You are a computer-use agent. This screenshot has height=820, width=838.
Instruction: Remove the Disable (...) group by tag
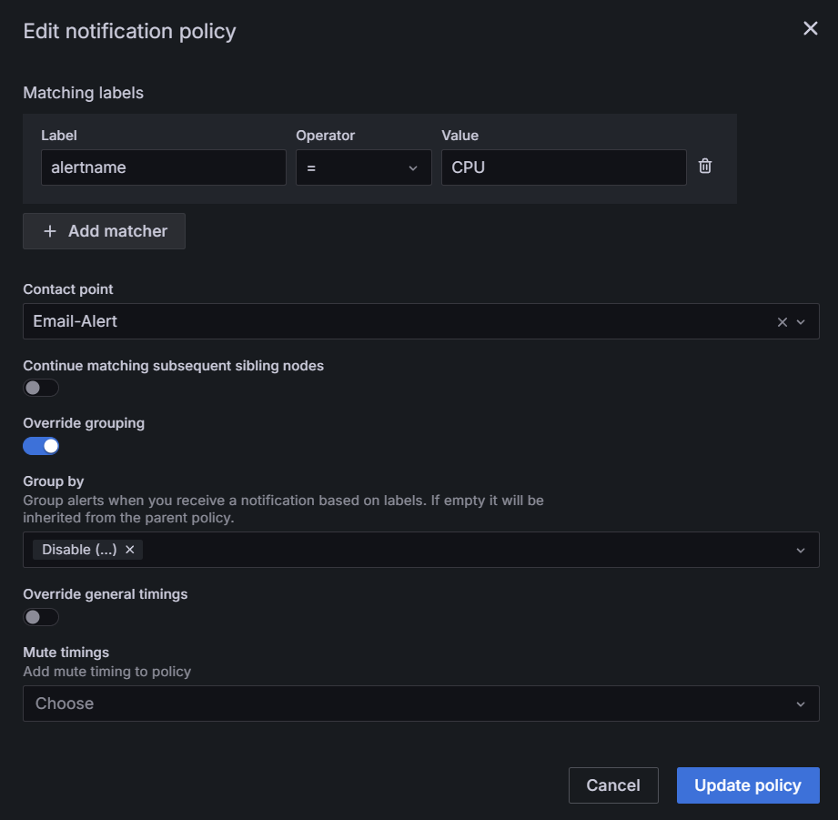pyautogui.click(x=130, y=550)
